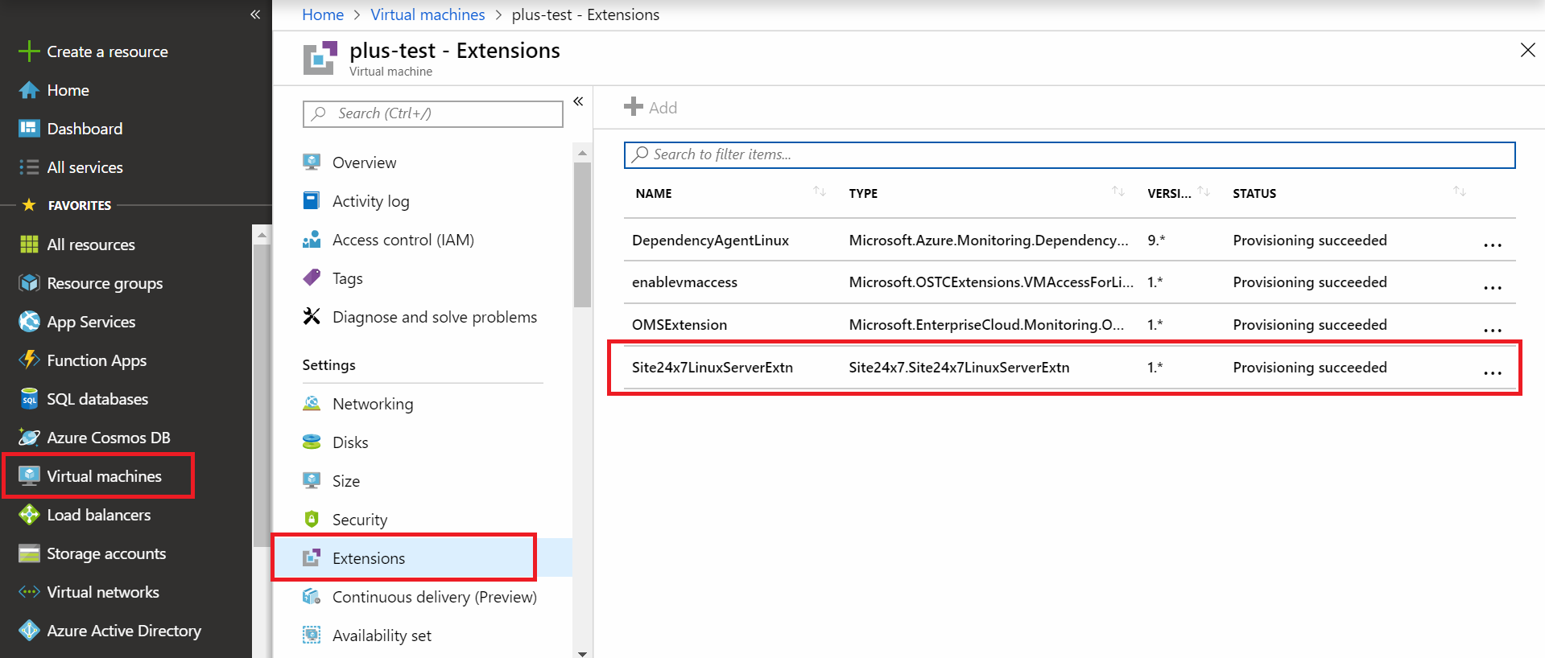
Task: Sort extensions by the Status column
Action: tap(1459, 191)
